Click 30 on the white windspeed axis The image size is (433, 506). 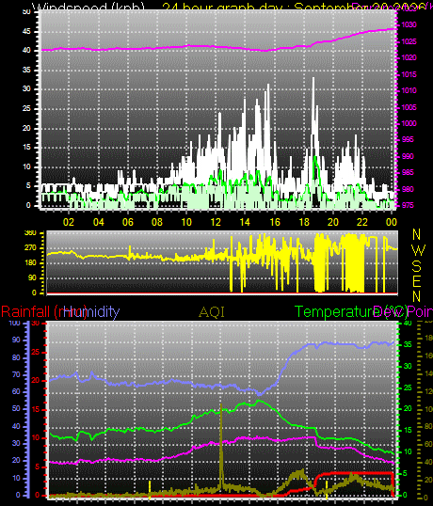26,89
